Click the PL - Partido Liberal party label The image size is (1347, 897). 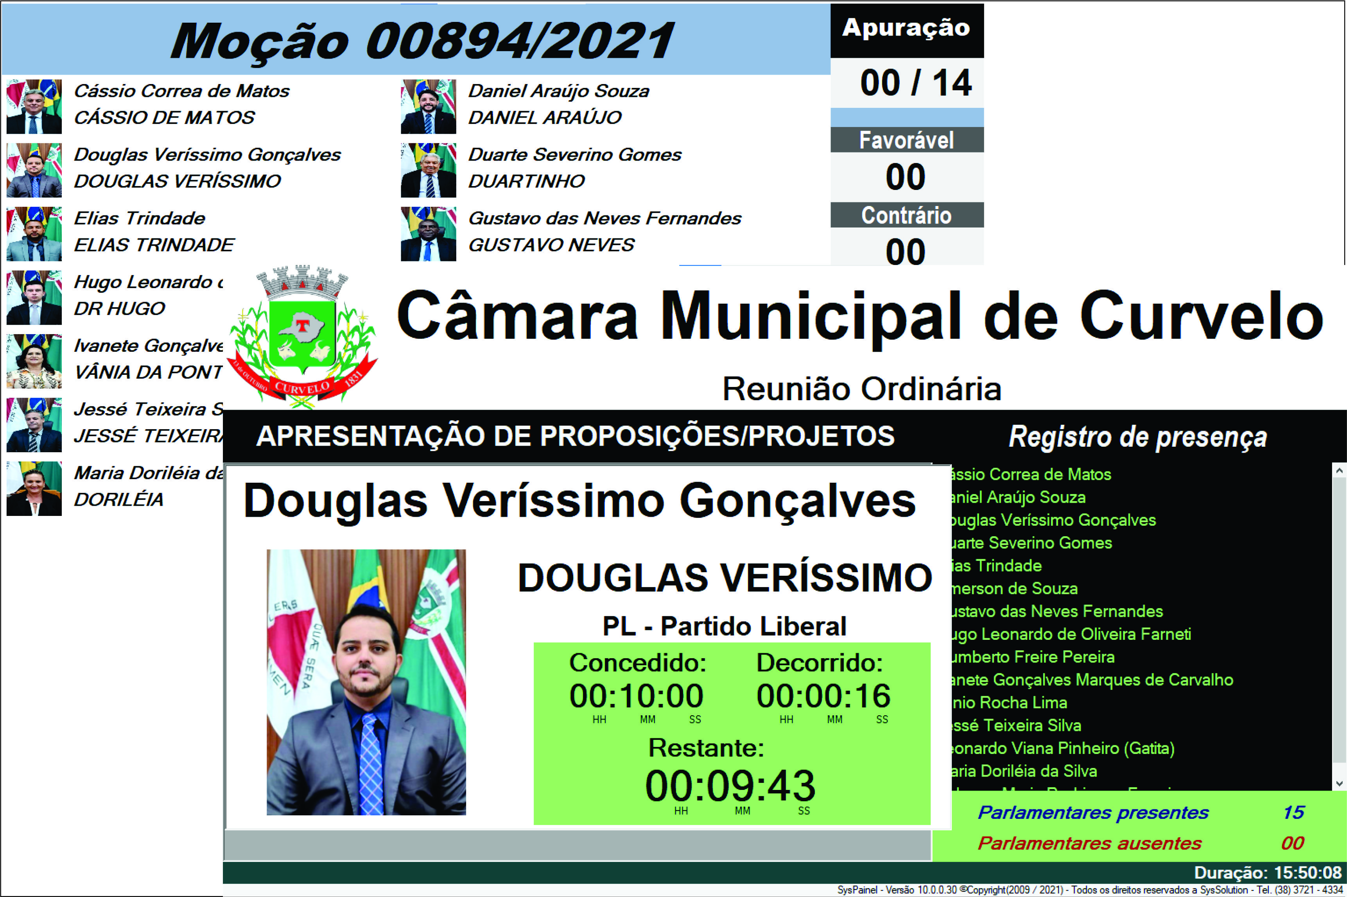coord(725,626)
